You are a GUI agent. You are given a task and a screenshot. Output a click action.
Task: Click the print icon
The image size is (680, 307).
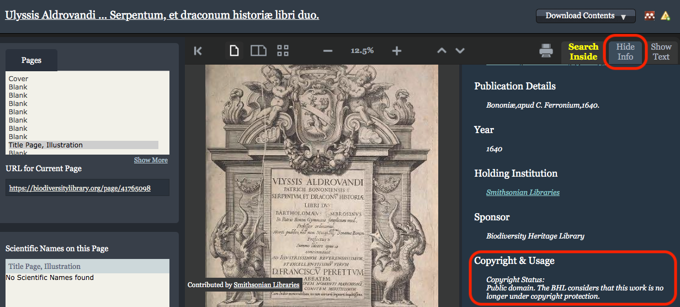pyautogui.click(x=546, y=51)
